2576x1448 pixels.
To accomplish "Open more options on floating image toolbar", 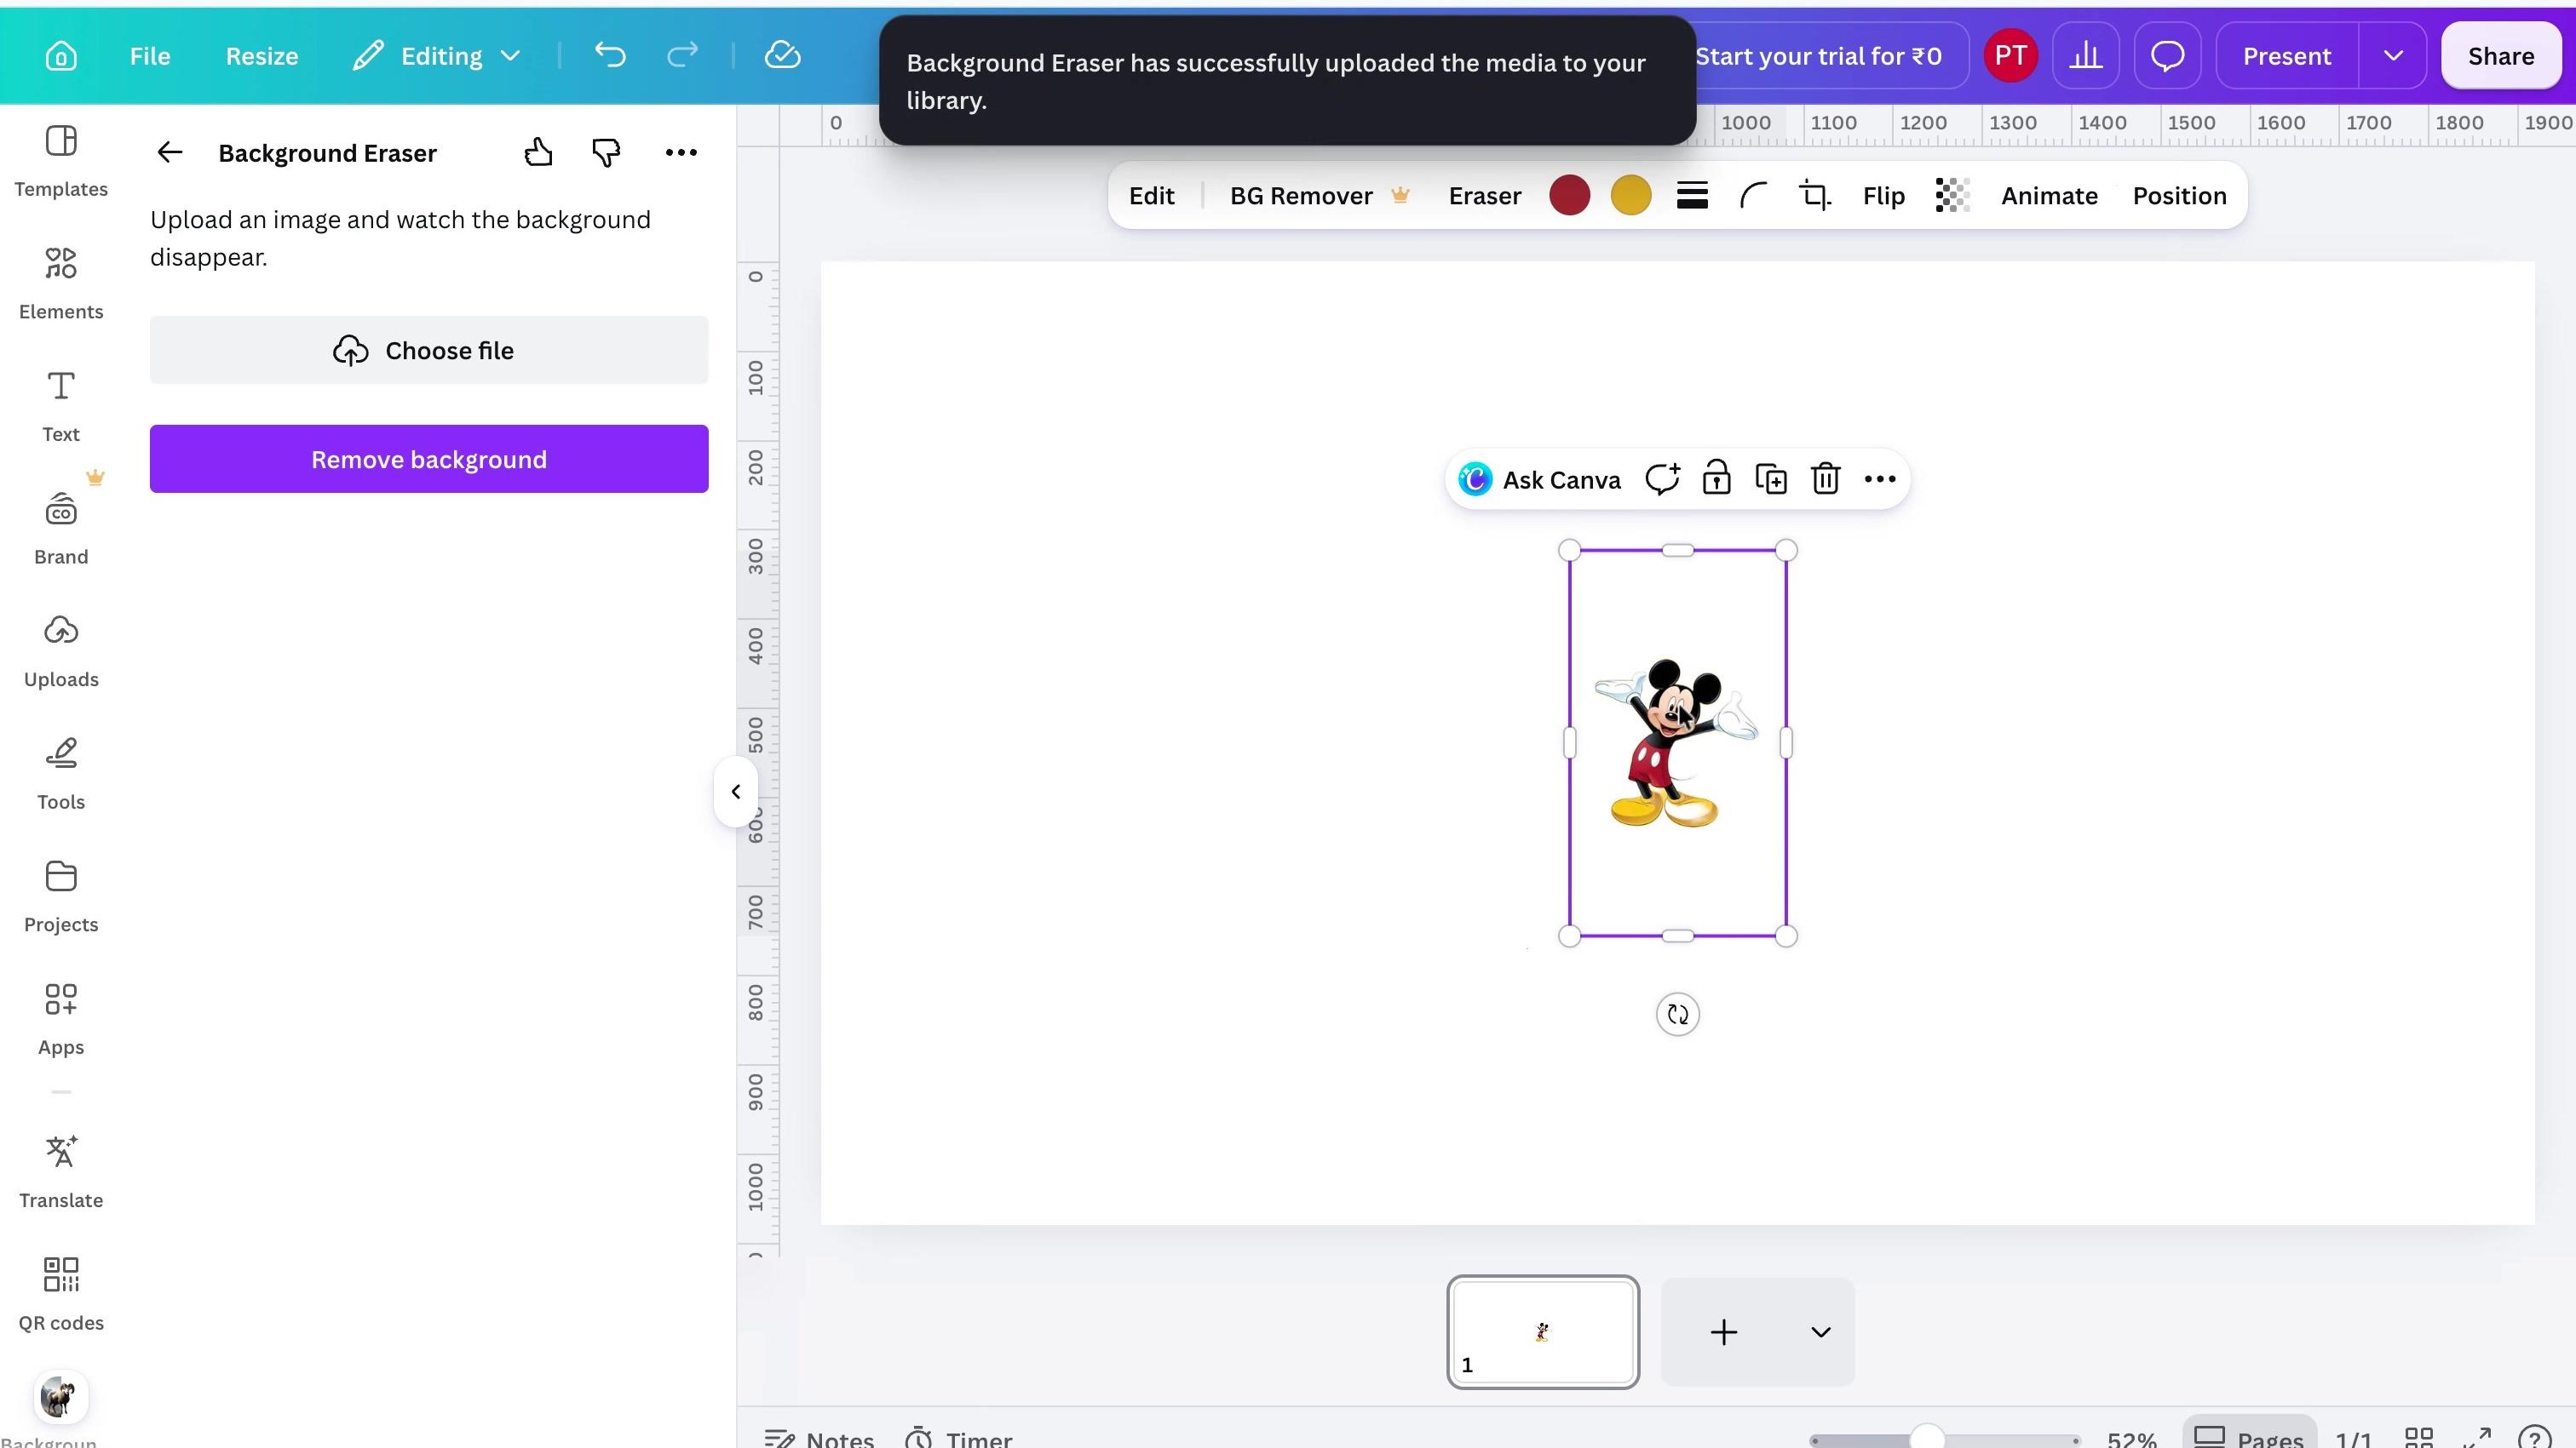I will 1880,479.
